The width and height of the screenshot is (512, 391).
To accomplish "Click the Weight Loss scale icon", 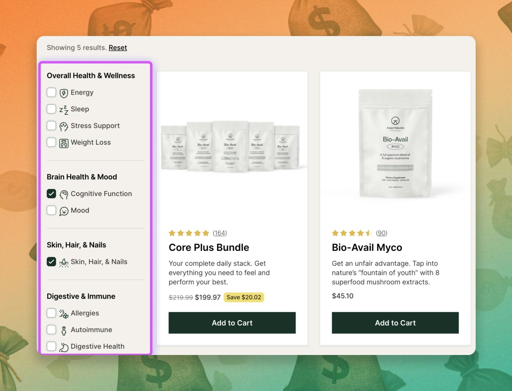I will (x=64, y=143).
